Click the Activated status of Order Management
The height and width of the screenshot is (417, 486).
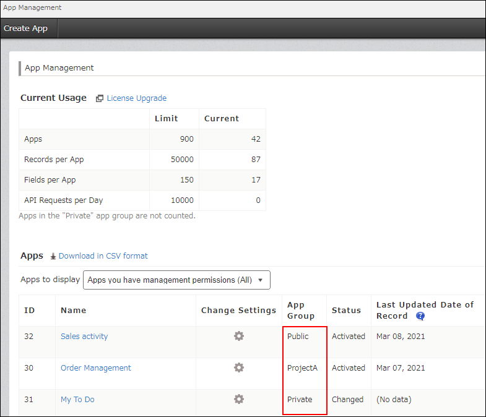point(349,368)
